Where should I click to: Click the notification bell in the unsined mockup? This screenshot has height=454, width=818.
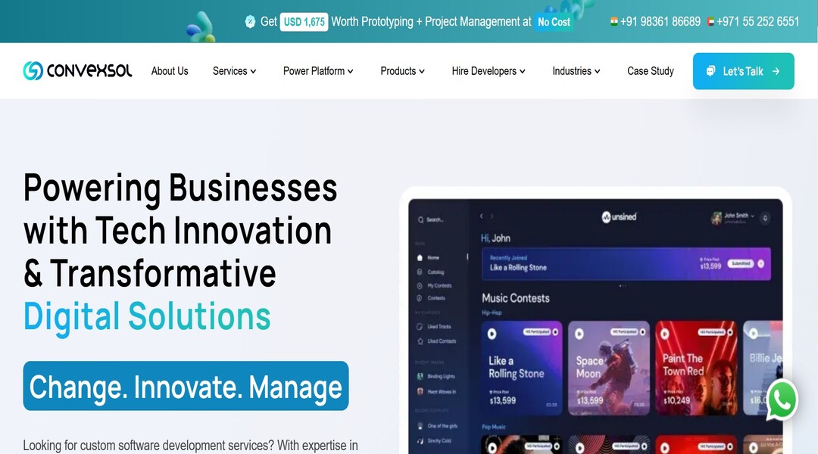coord(765,219)
